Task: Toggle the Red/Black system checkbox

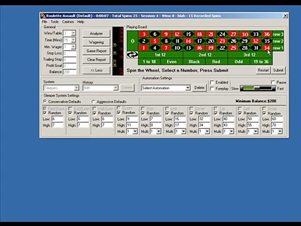Action: point(45,109)
